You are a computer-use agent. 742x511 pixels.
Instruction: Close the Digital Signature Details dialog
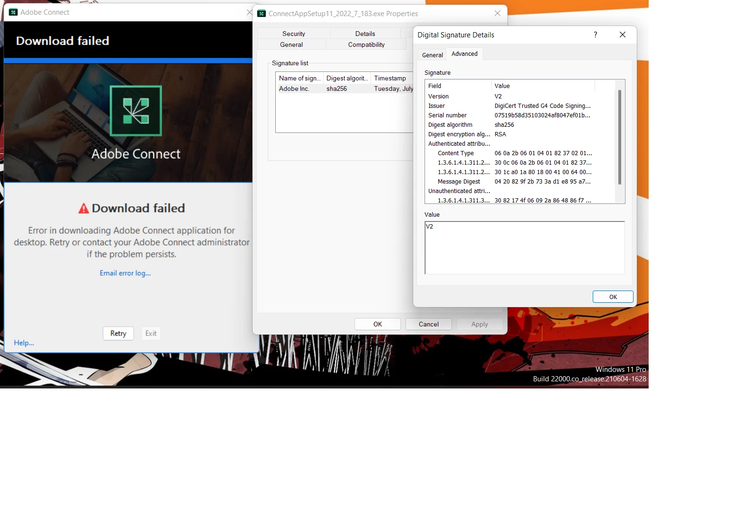tap(623, 35)
